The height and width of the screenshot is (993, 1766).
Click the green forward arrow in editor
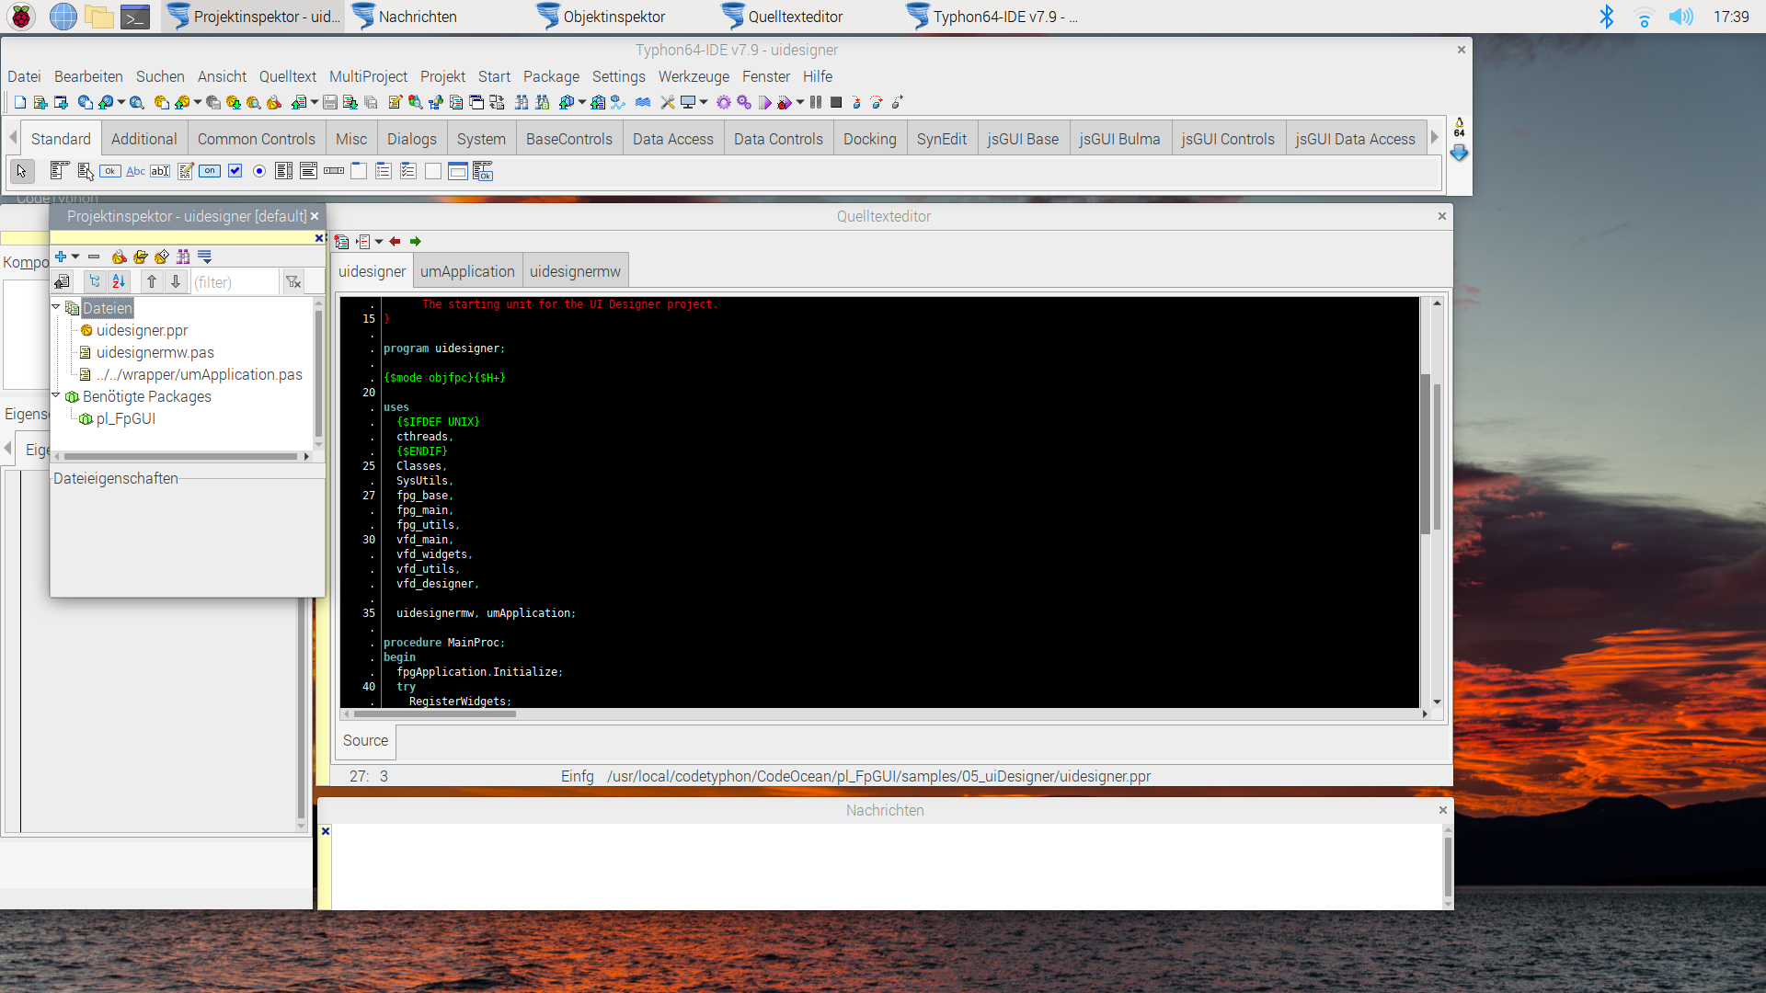point(416,242)
